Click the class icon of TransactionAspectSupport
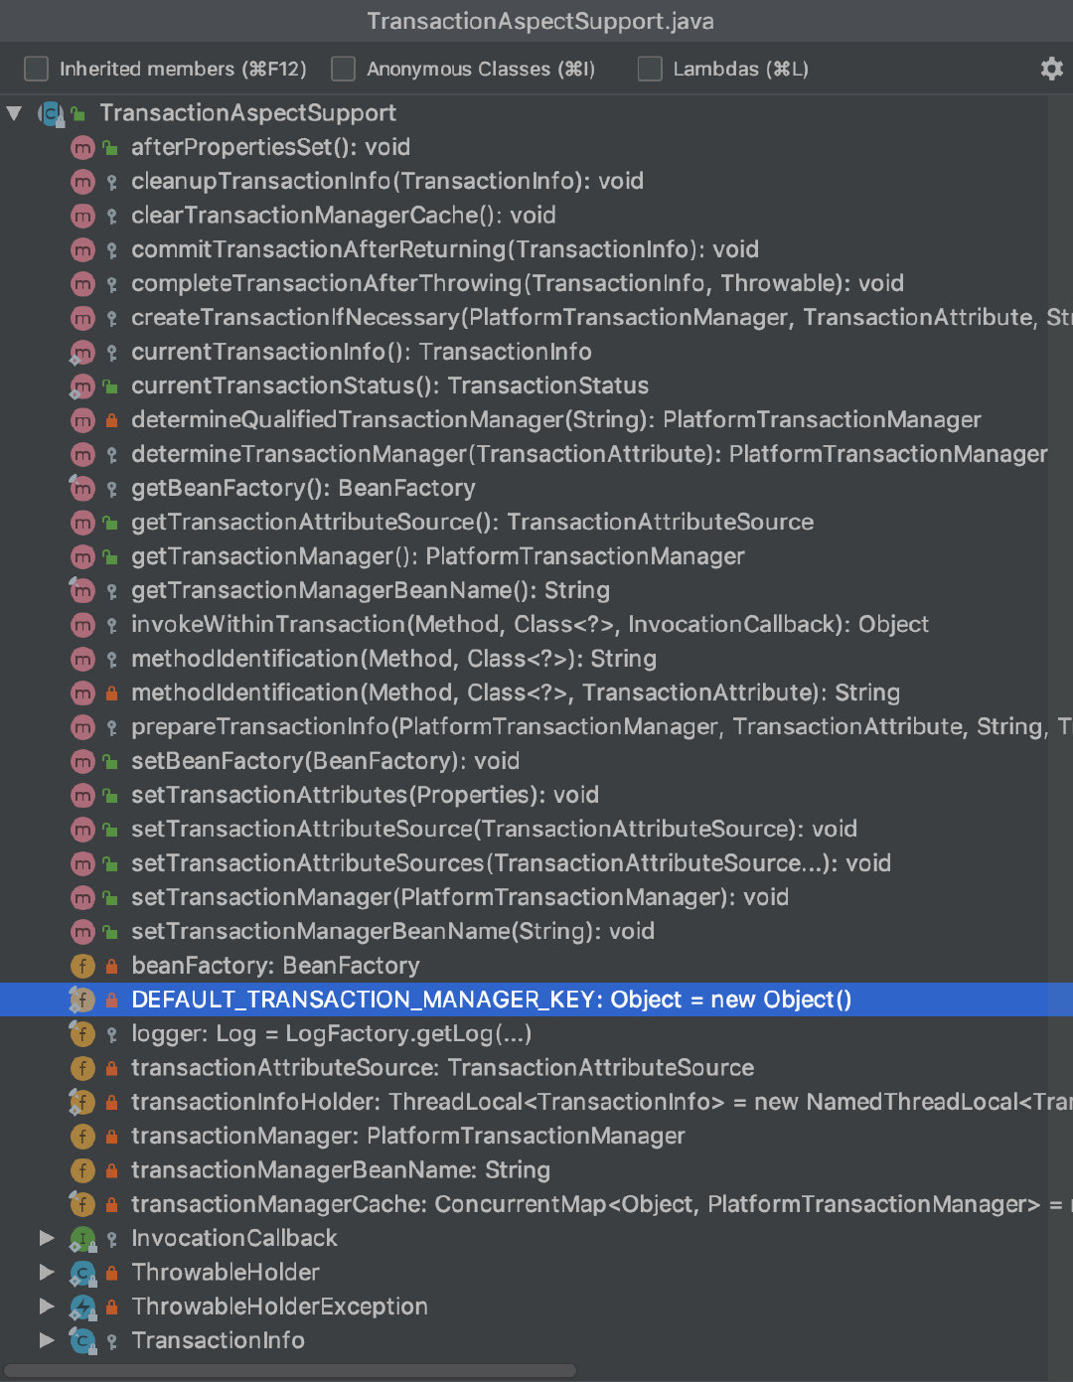 click(50, 113)
